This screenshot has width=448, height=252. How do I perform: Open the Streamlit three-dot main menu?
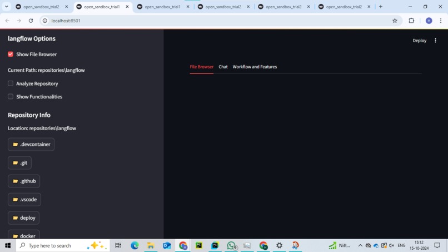coord(435,41)
